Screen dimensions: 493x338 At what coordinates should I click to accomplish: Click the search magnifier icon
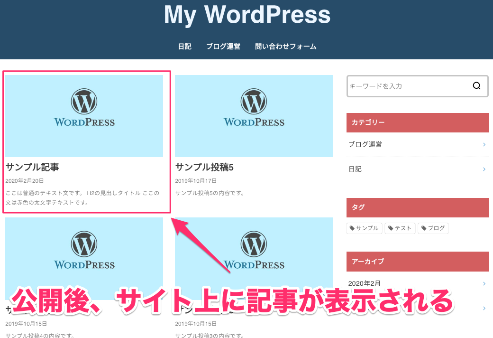point(476,86)
